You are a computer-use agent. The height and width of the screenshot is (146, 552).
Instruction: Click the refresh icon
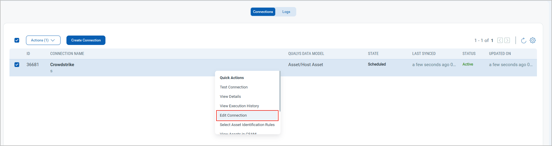(523, 41)
